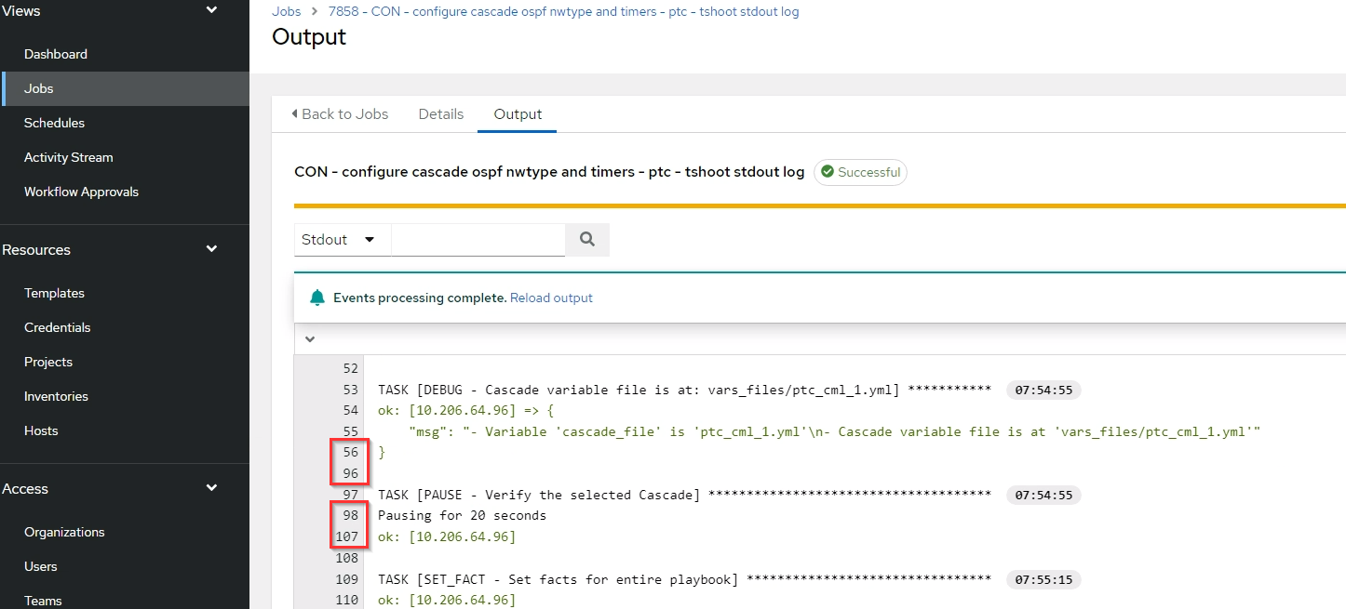Click the chevron above the log output
The image size is (1346, 609).
click(310, 339)
